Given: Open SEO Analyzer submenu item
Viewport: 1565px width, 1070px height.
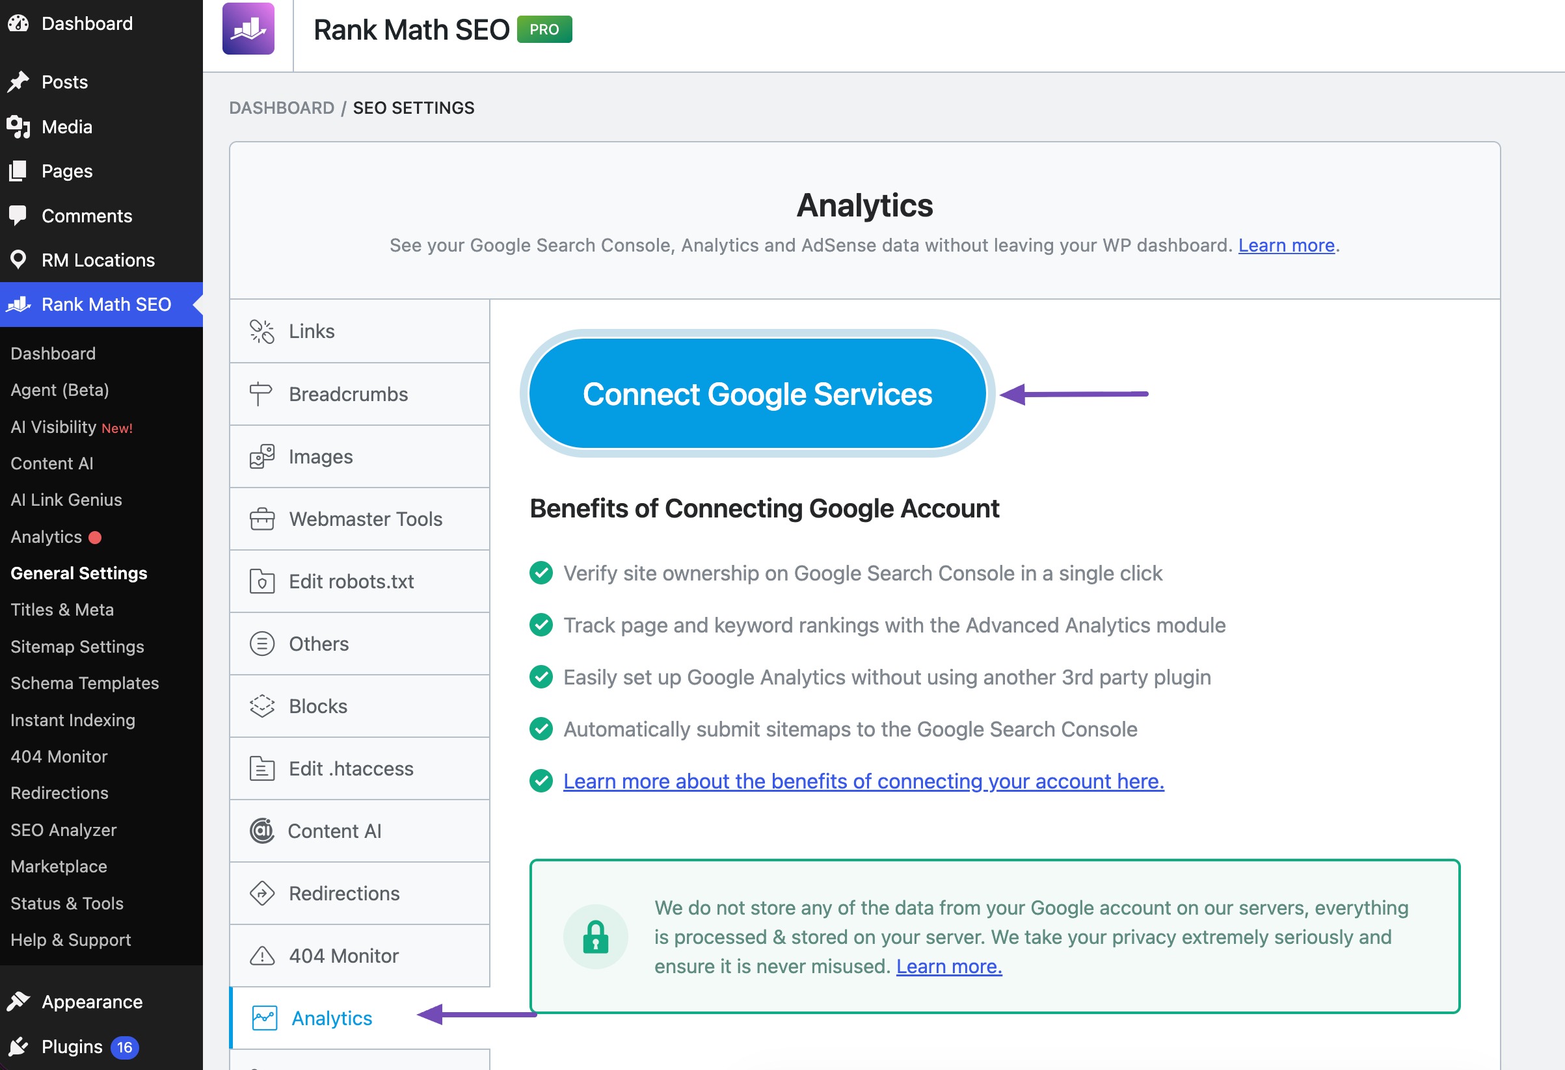Looking at the screenshot, I should coord(64,829).
